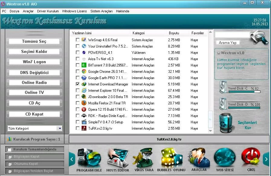Select Bilgisayarı Yeniden Başlat radio option
The height and width of the screenshot is (176, 271).
(10, 171)
